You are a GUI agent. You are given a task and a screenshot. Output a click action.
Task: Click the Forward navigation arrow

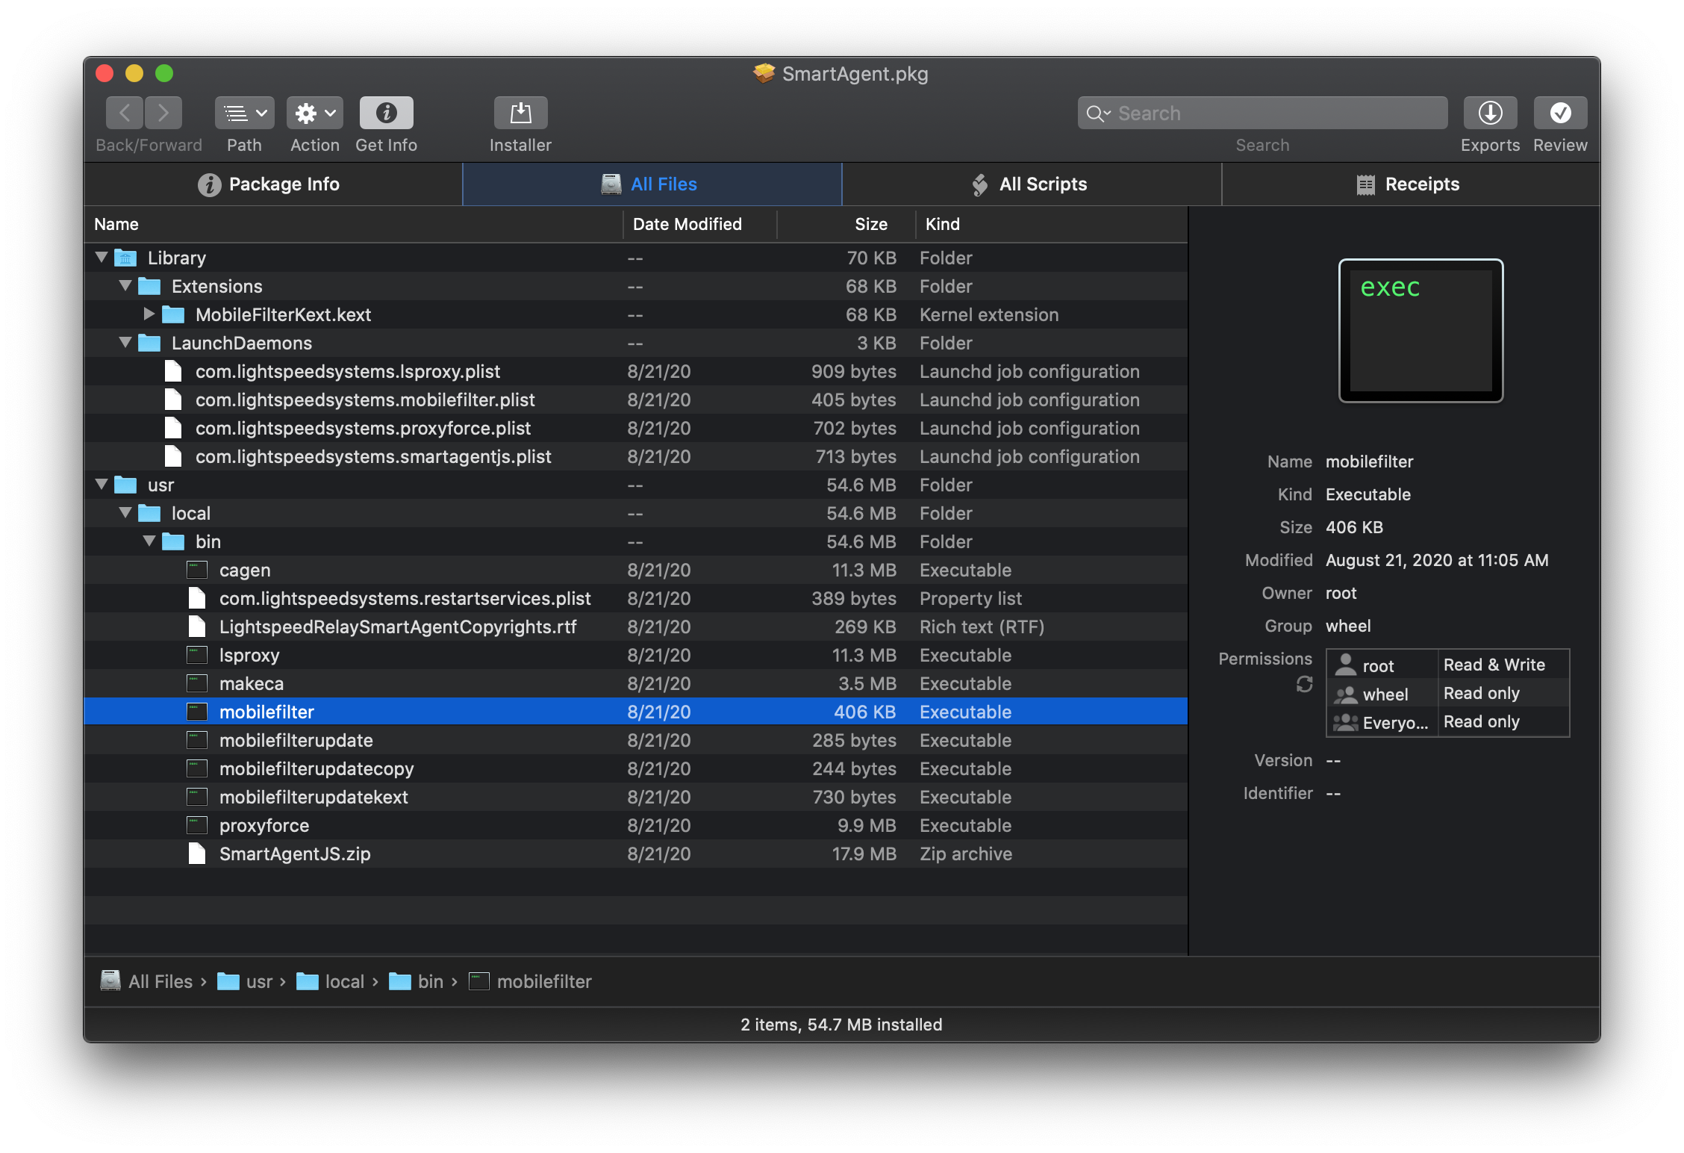tap(163, 114)
